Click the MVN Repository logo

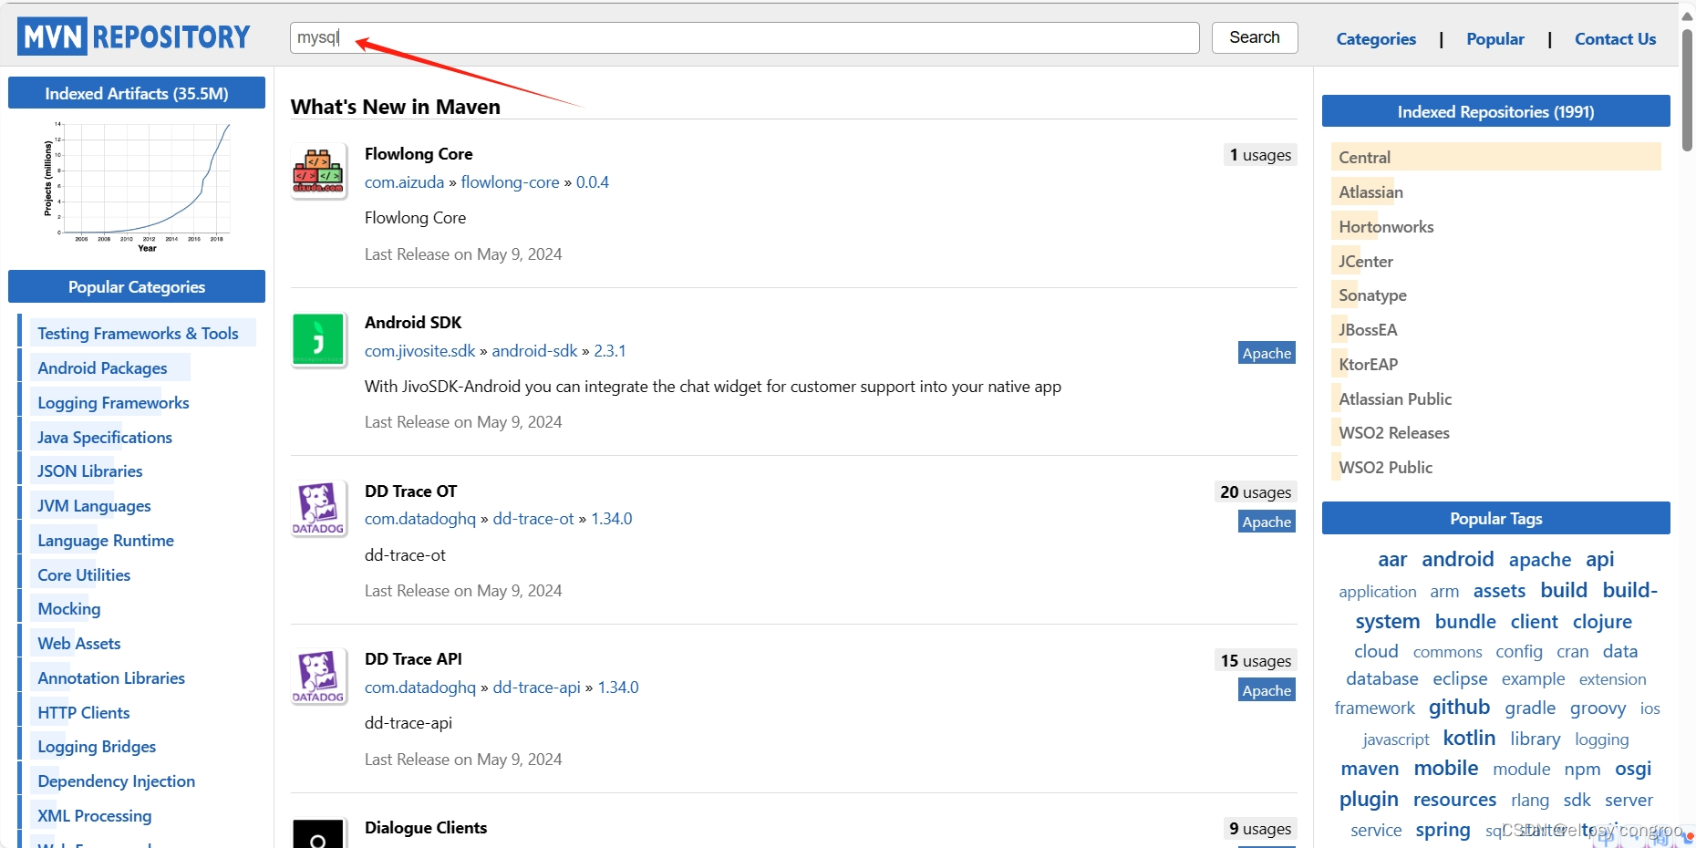tap(134, 36)
